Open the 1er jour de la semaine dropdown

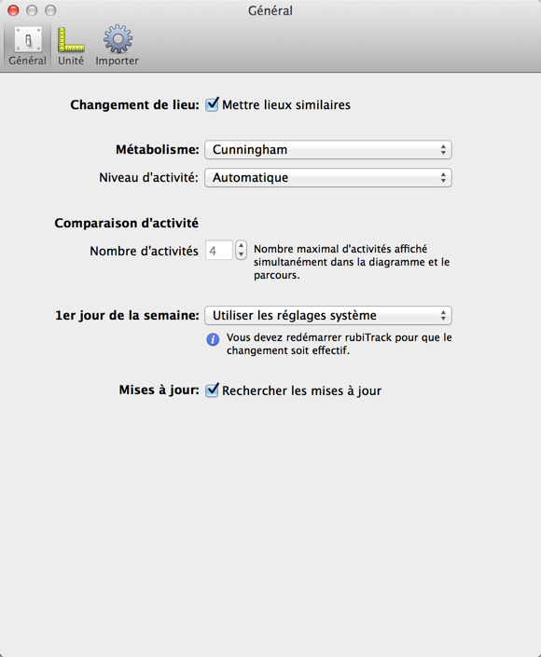328,316
